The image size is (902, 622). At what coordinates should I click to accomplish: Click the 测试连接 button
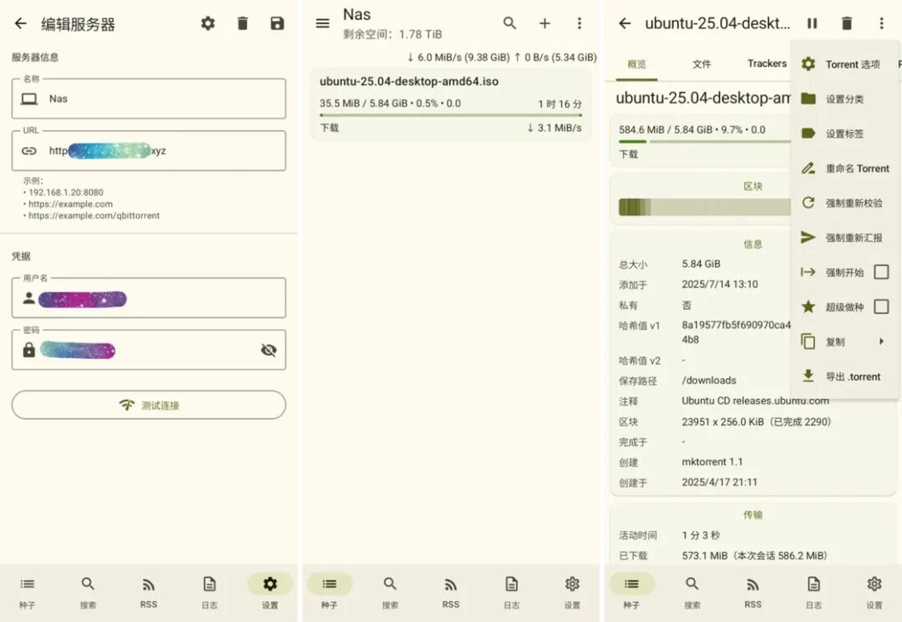point(149,405)
